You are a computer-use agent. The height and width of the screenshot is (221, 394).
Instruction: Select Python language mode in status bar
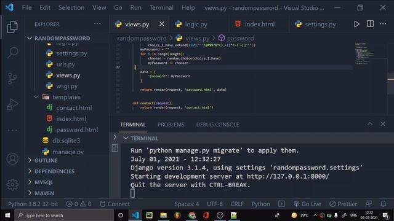[x=261, y=204]
